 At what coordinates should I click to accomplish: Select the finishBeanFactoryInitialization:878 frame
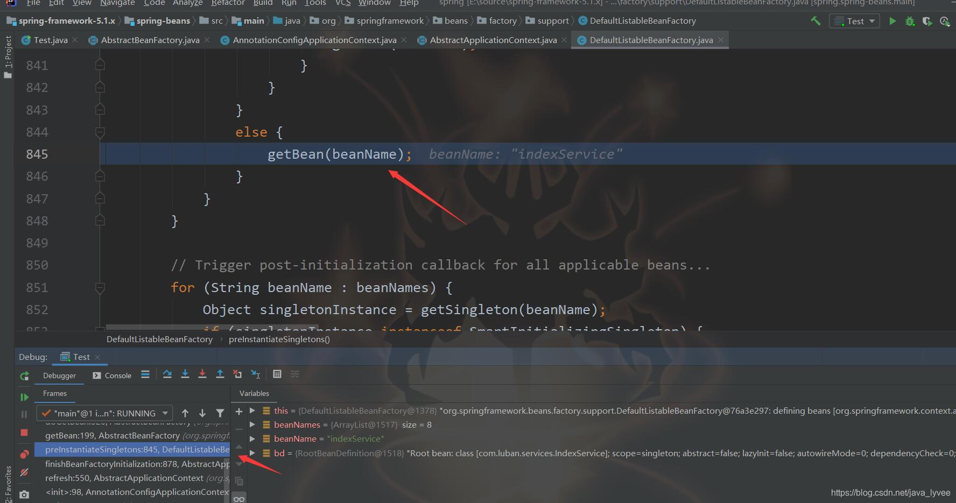(x=132, y=464)
